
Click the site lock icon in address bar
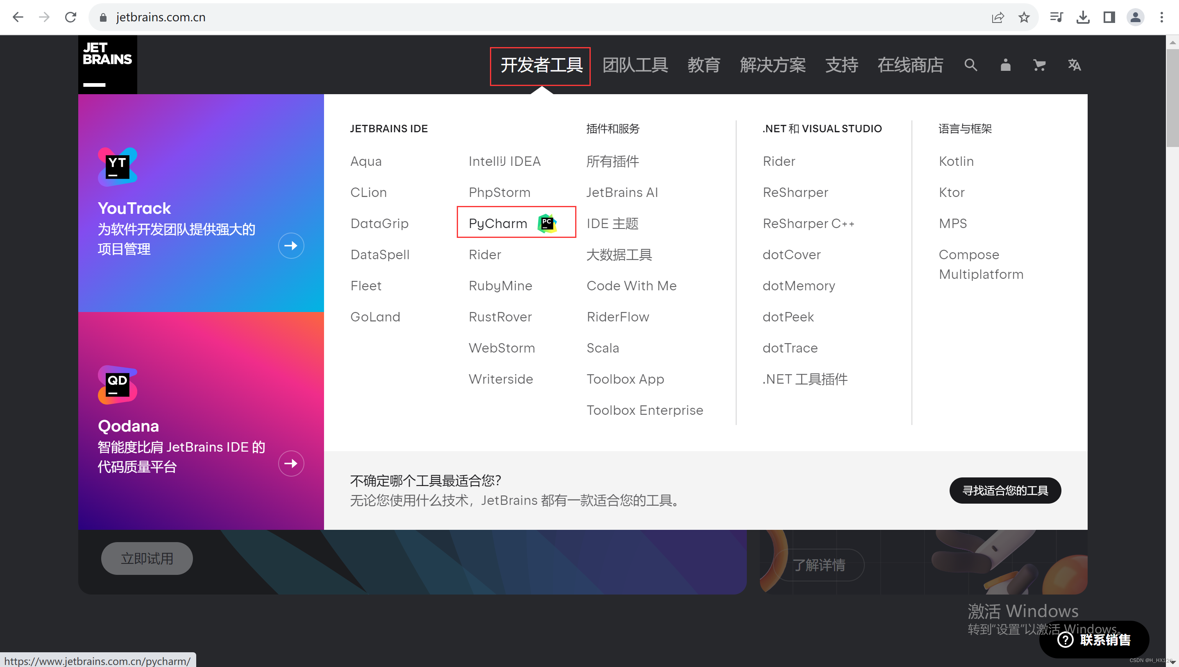pos(103,18)
